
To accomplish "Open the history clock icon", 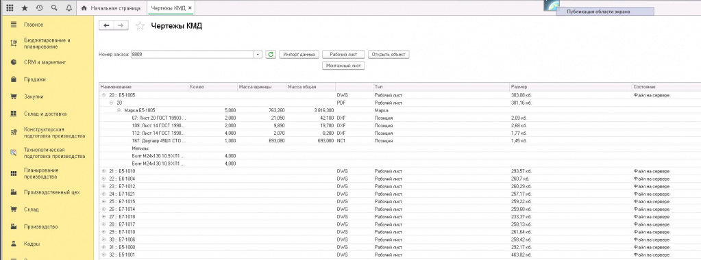I will point(39,8).
